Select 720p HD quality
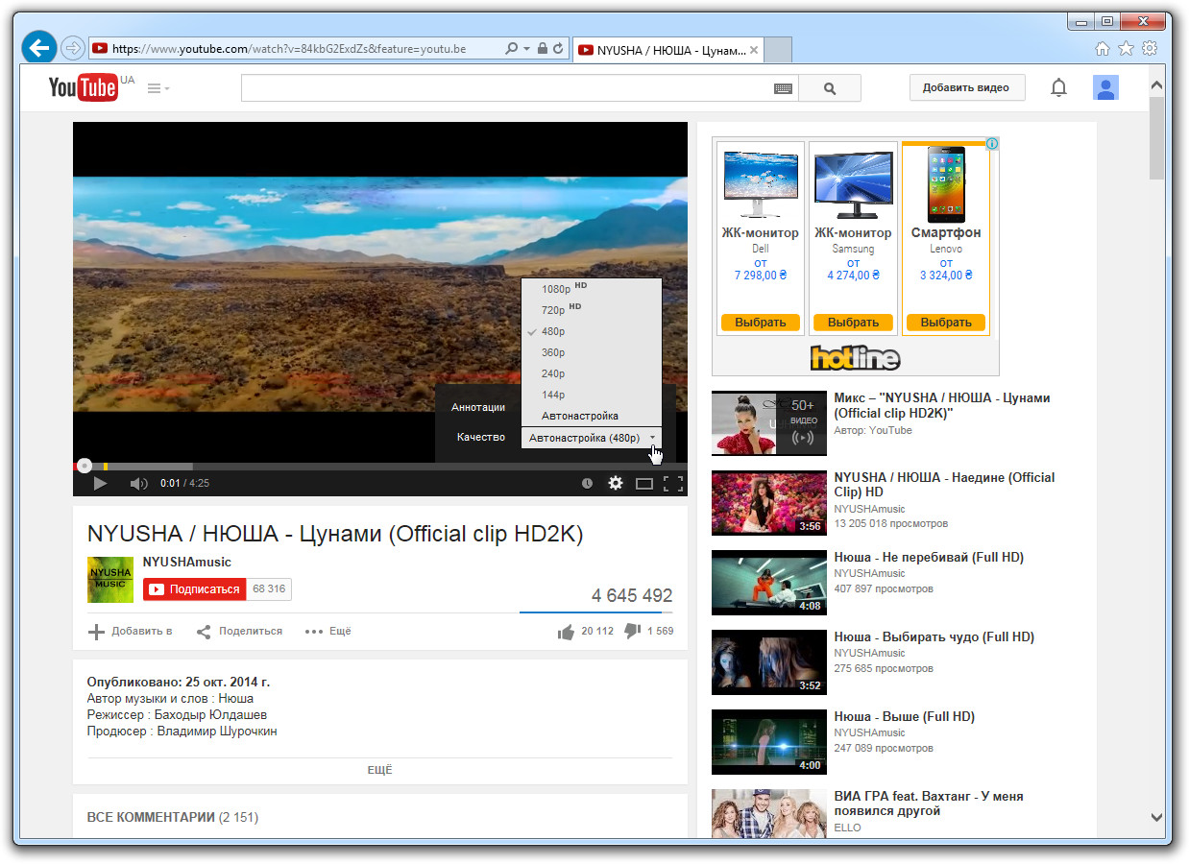 [x=592, y=309]
